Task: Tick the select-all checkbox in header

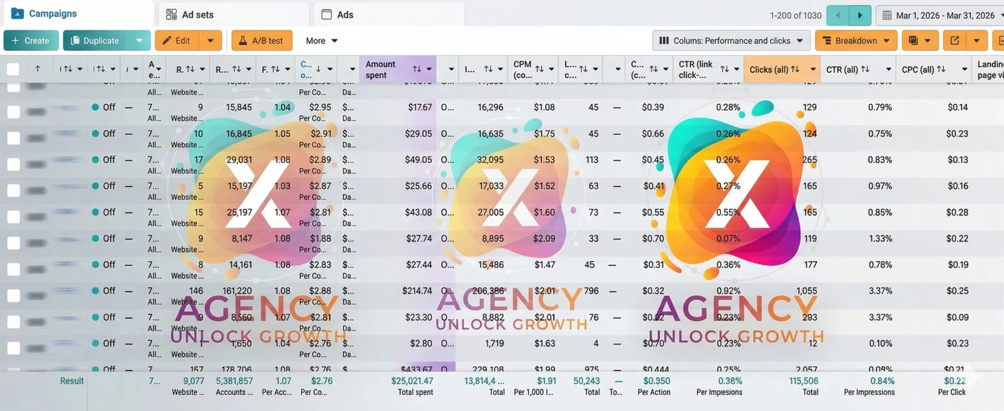Action: (13, 69)
